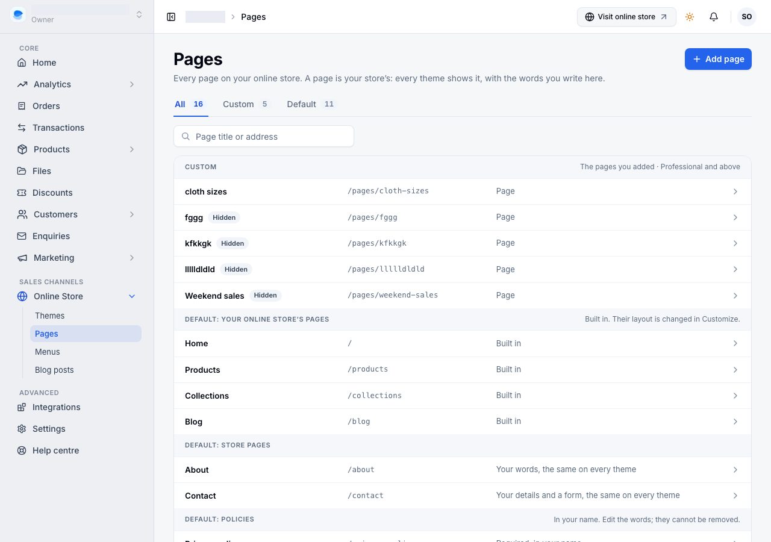
Task: Expand the Customers submenu chevron
Action: [132, 214]
